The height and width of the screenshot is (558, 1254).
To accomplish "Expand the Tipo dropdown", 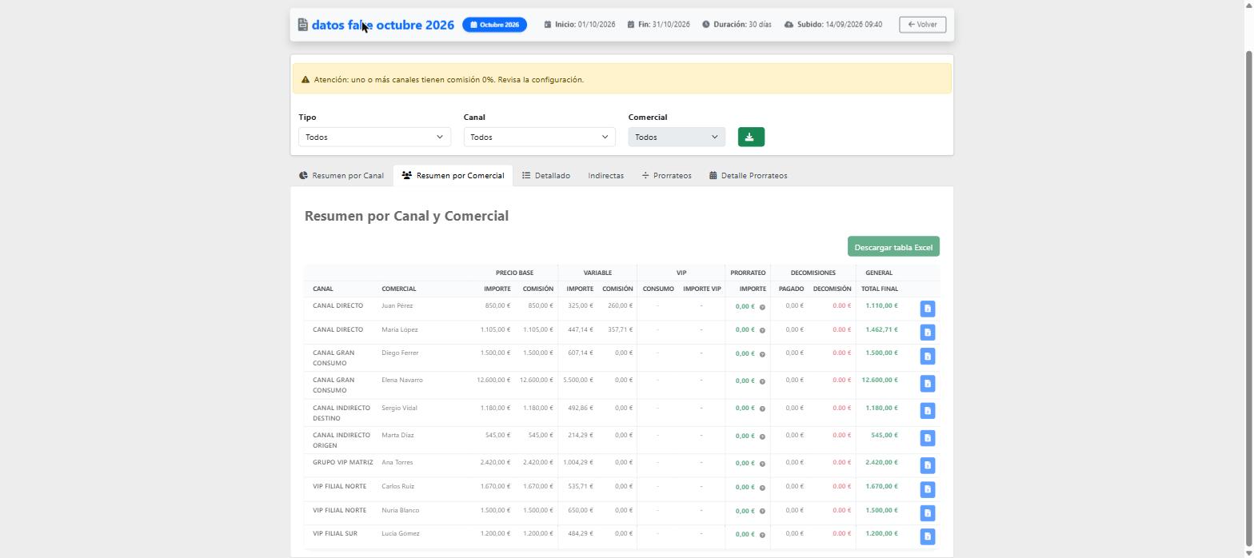I will click(x=374, y=137).
